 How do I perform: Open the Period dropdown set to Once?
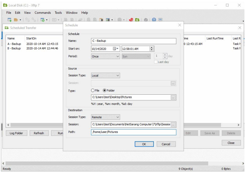point(106,56)
